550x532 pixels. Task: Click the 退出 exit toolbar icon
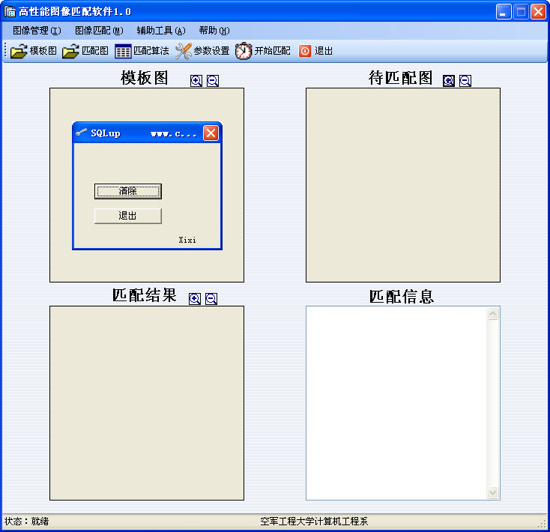[315, 51]
